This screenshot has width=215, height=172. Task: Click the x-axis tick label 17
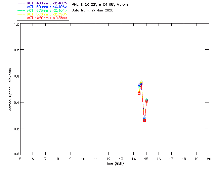pos(171,159)
